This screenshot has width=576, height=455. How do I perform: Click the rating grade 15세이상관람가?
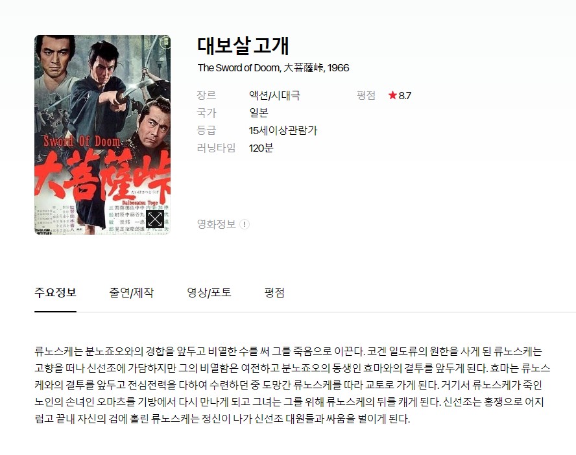(283, 130)
